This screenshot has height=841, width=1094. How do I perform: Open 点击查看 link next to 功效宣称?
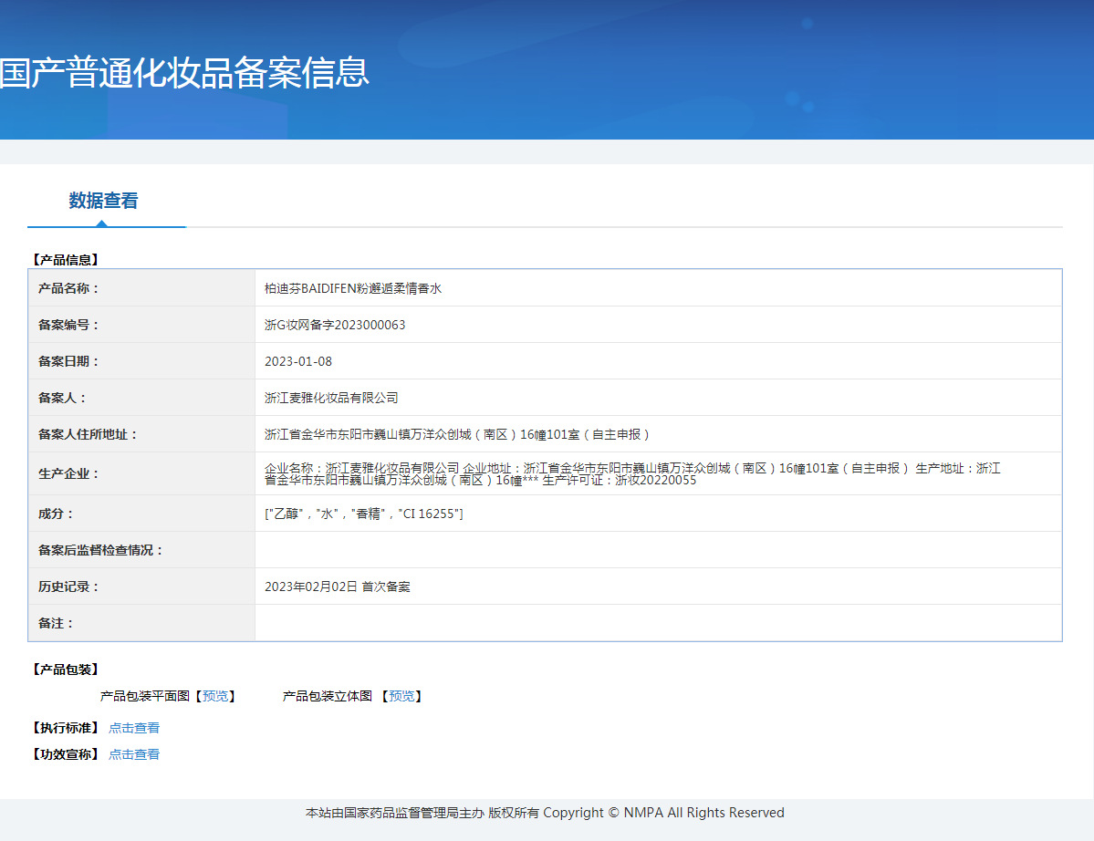click(134, 754)
